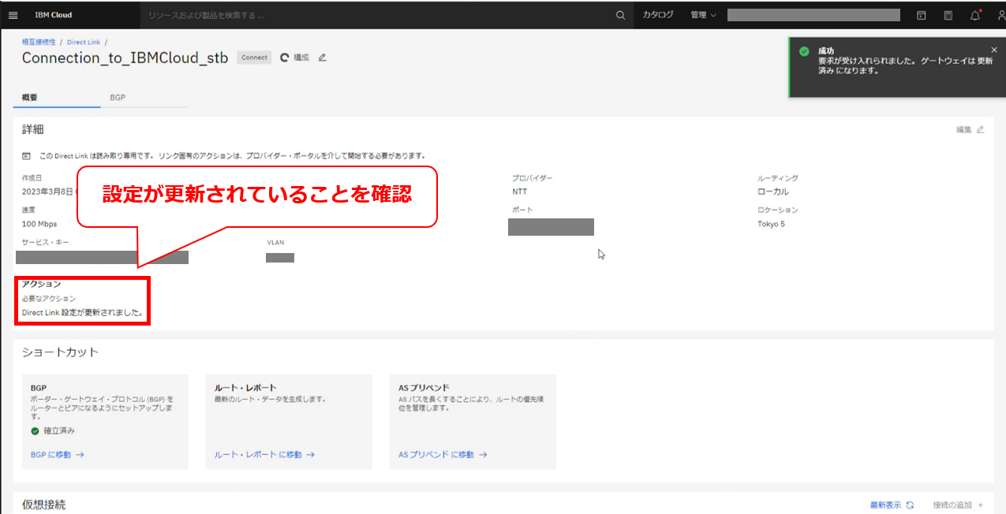Dismiss the 成功 notification toast
This screenshot has height=514, width=1006.
click(993, 50)
